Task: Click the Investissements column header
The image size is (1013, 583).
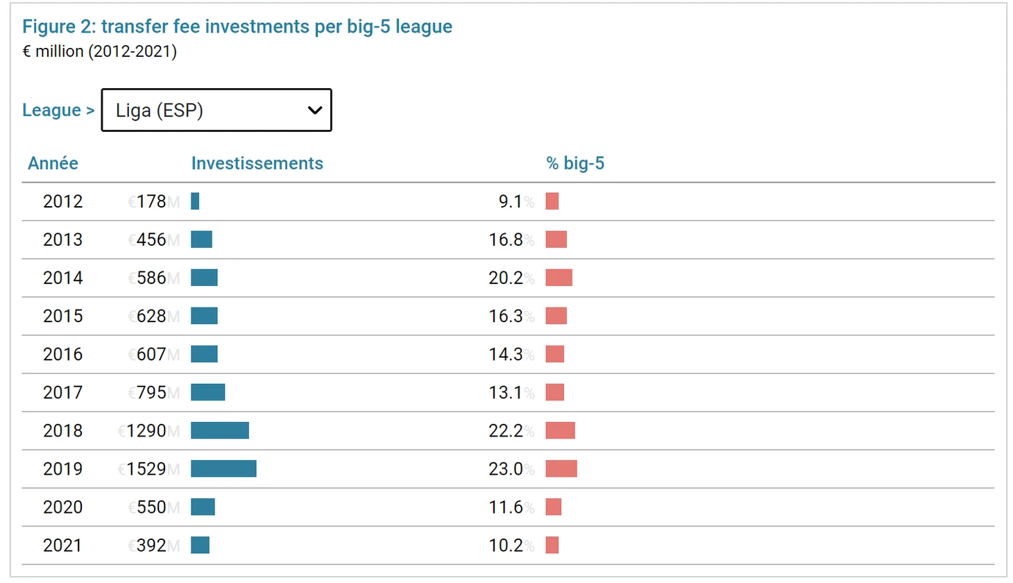Action: [257, 163]
